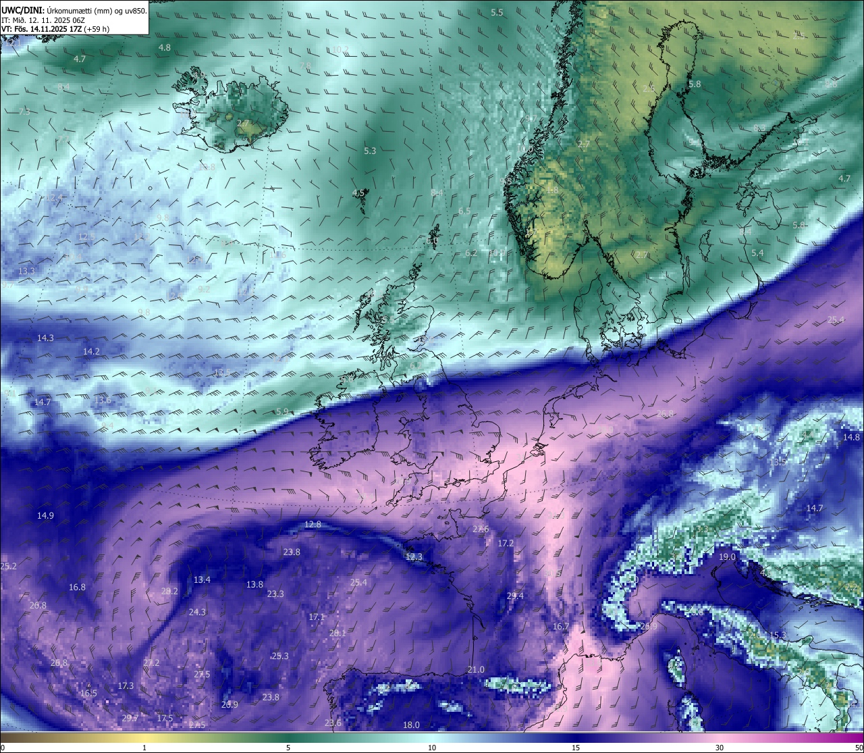Click the 4.5 value beside the Faroe Islands
Screen dimensions: 864x753
coord(358,193)
